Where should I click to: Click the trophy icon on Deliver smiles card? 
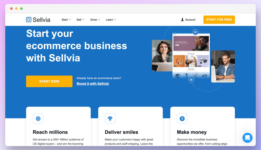[x=110, y=119]
